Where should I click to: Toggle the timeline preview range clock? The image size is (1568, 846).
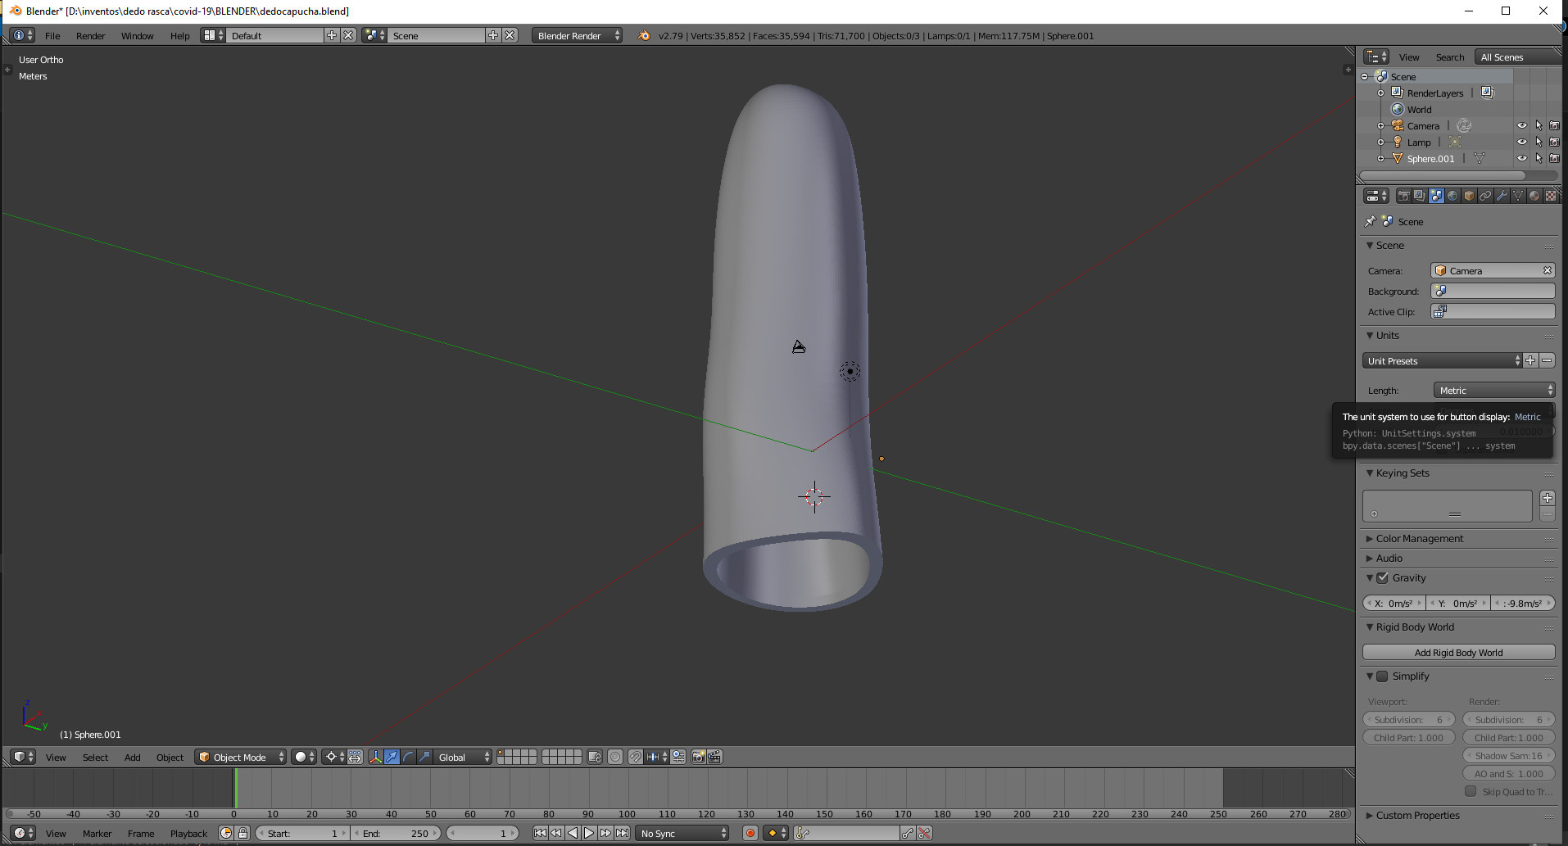point(226,833)
